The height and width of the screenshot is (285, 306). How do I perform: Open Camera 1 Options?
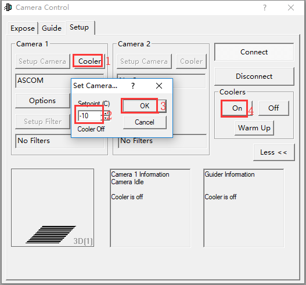point(42,101)
